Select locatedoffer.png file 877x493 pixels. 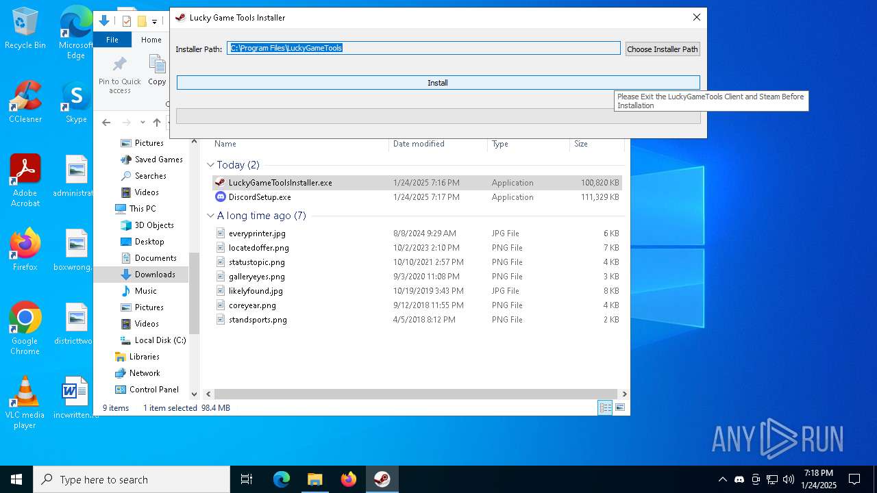point(417,248)
